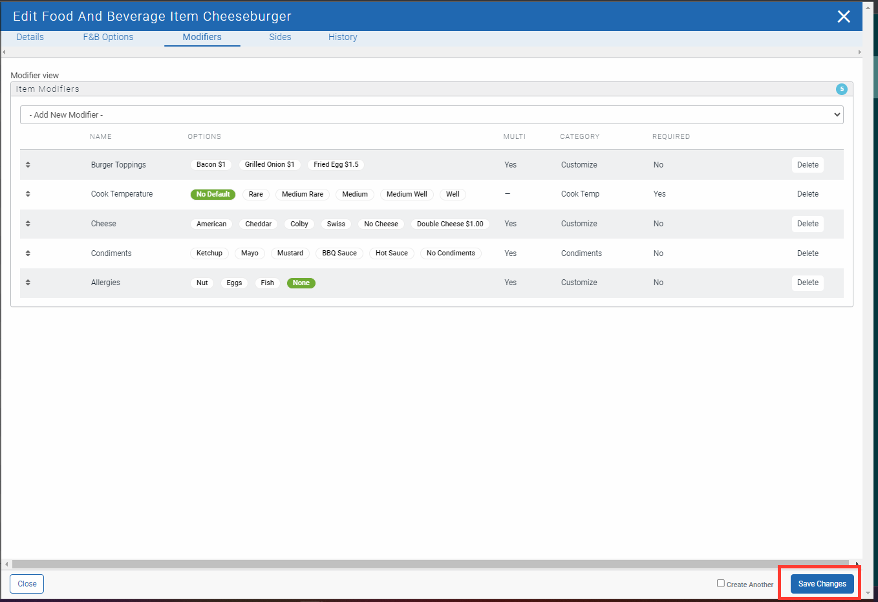Image resolution: width=878 pixels, height=602 pixels.
Task: Click the Condiments row reorder handle
Action: pyautogui.click(x=28, y=253)
